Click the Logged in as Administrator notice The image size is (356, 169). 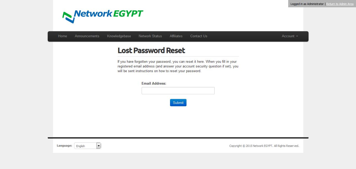point(307,4)
